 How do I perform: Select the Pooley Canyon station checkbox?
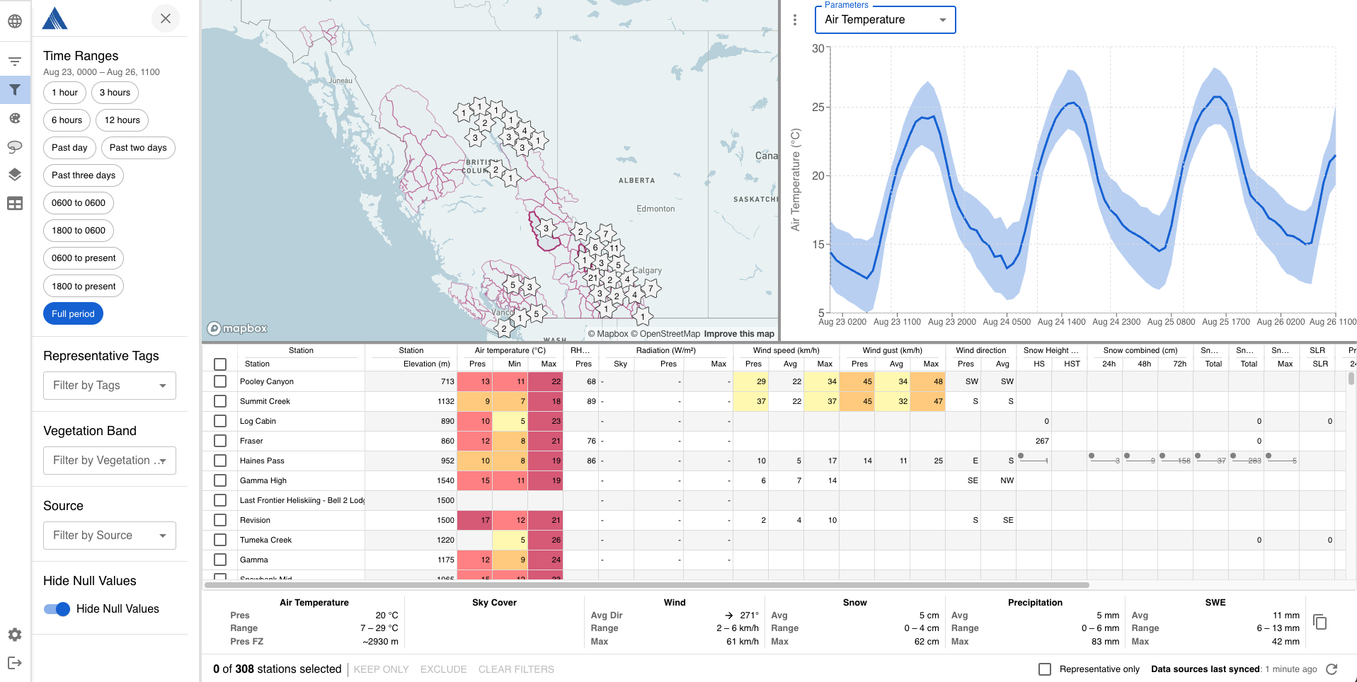point(220,381)
